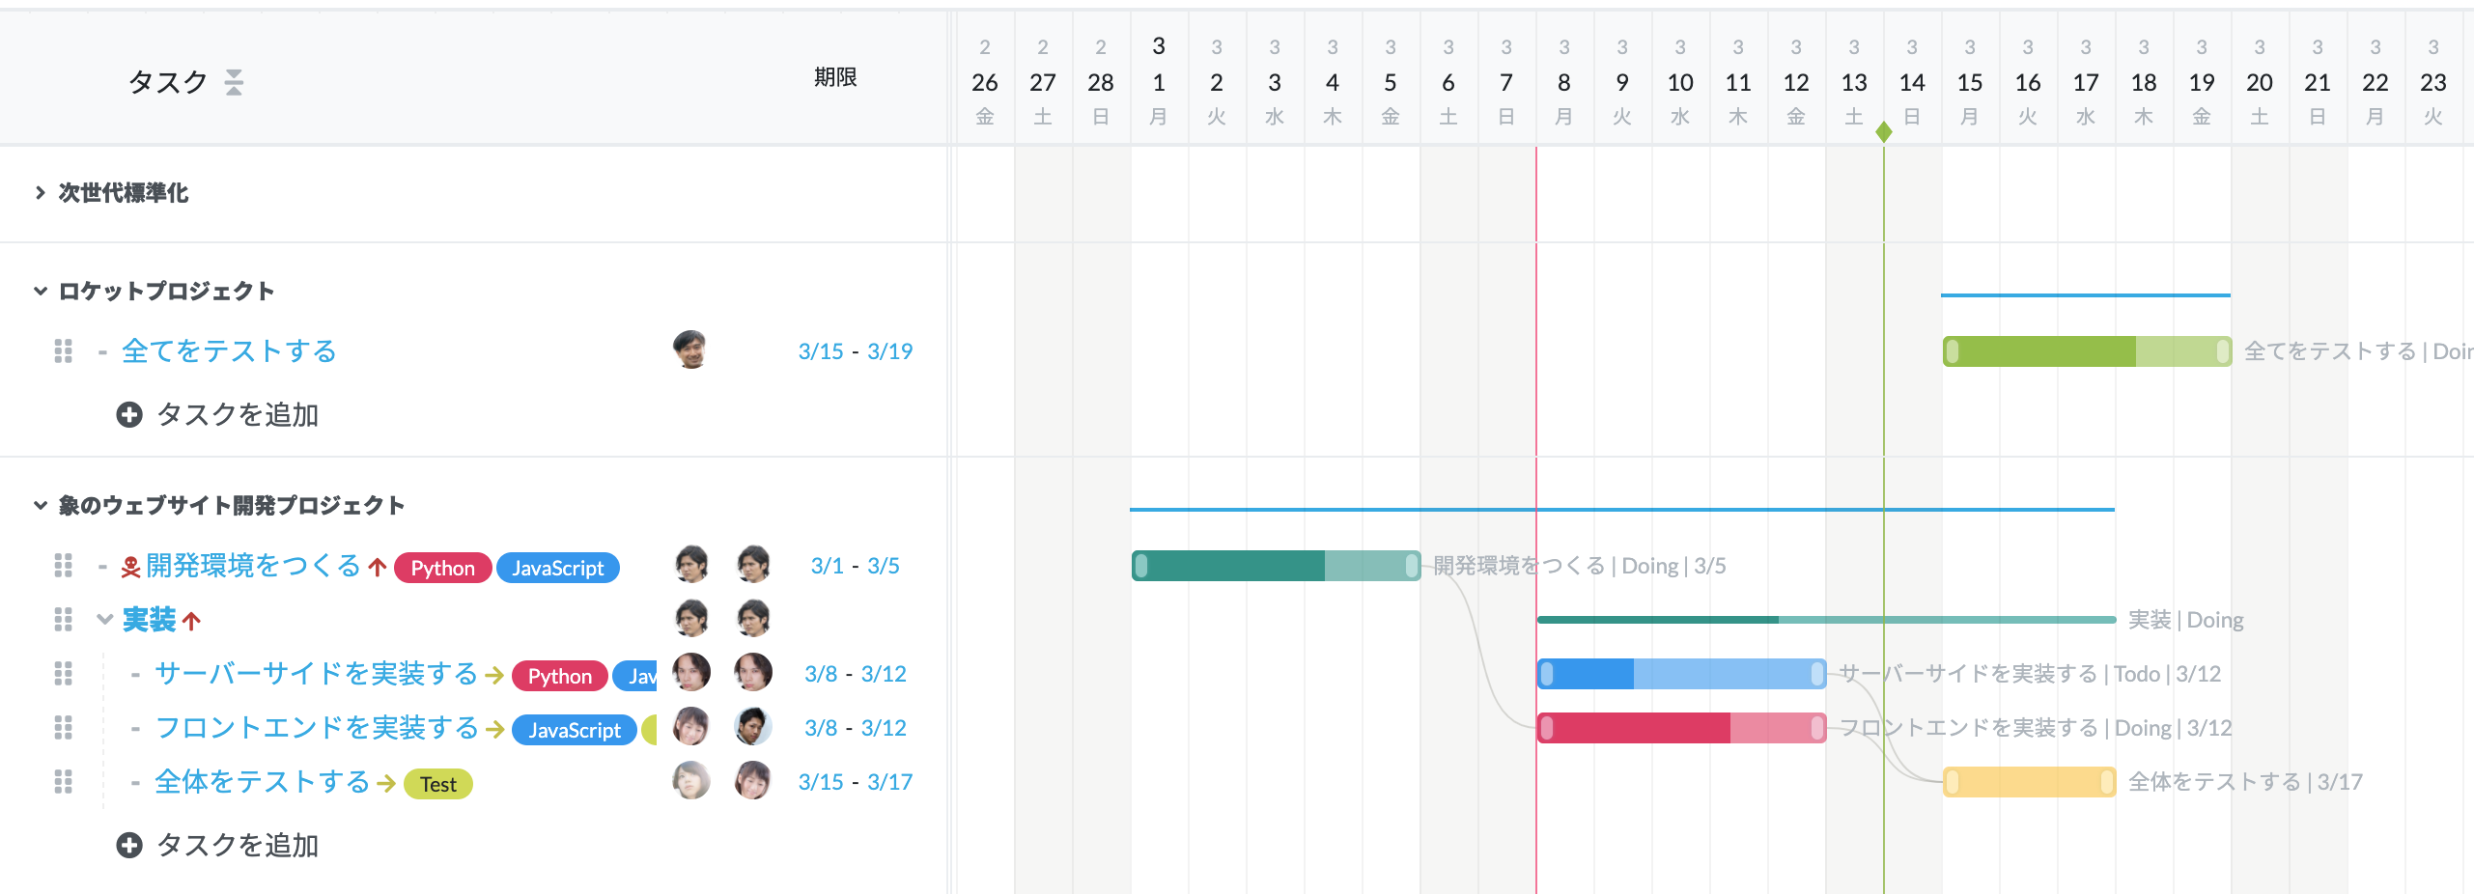Click the drag handle of 全体をテストする row
Image resolution: width=2474 pixels, height=894 pixels.
pyautogui.click(x=64, y=782)
